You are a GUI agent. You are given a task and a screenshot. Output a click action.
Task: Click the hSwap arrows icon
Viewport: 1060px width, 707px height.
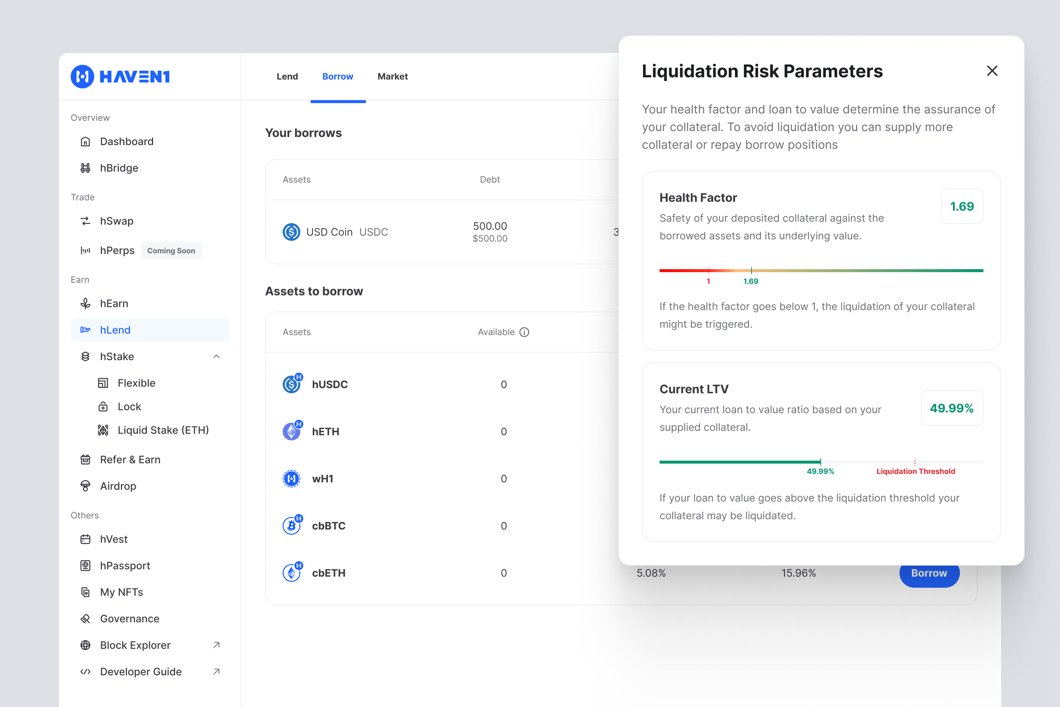coord(85,221)
